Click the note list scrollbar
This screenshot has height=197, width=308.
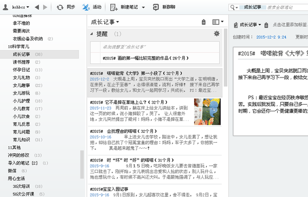click(x=225, y=57)
